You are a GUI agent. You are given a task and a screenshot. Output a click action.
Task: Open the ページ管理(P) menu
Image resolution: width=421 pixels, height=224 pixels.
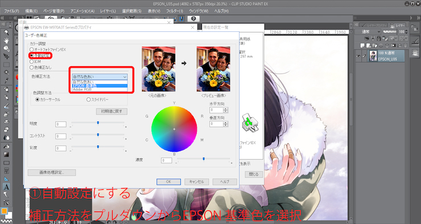point(53,11)
